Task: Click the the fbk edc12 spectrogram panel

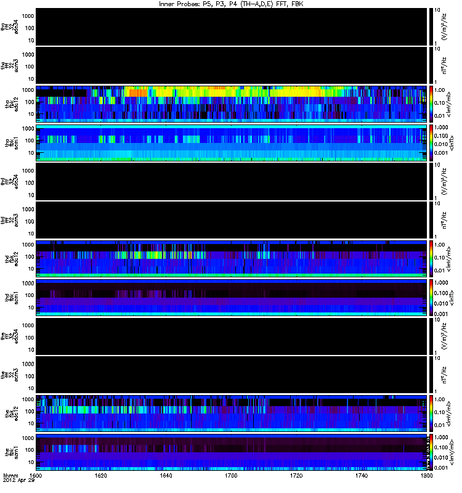Action: 232,414
